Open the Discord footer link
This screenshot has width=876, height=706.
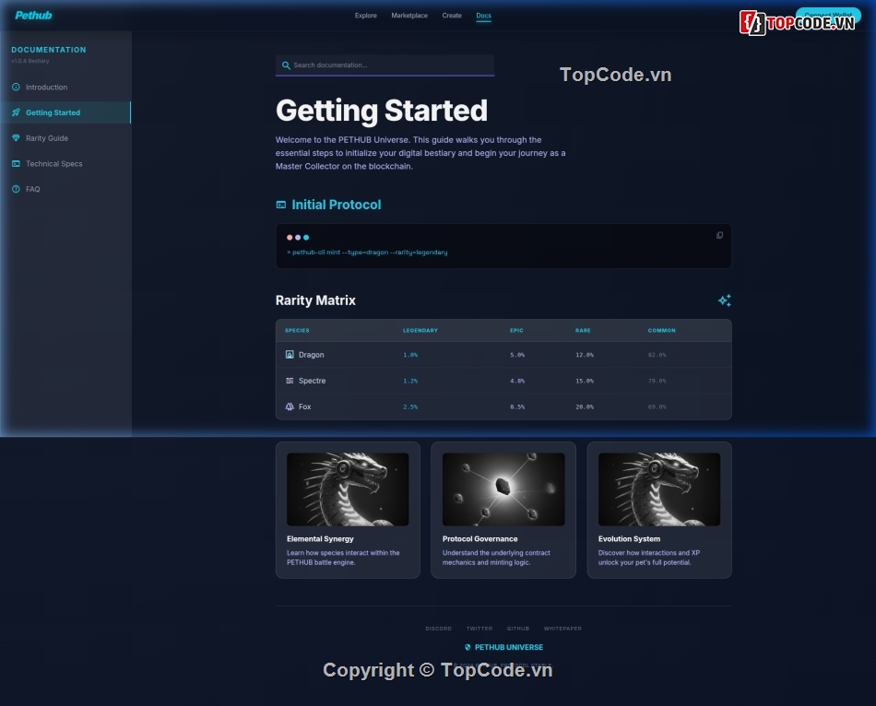coord(438,629)
